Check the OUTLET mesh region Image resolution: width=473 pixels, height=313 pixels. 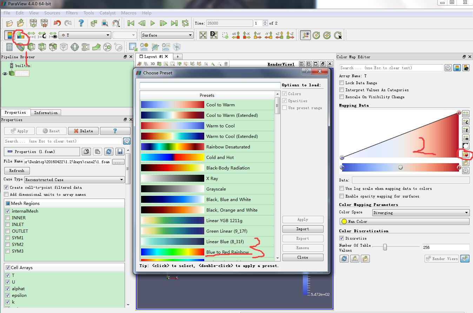(x=8, y=231)
